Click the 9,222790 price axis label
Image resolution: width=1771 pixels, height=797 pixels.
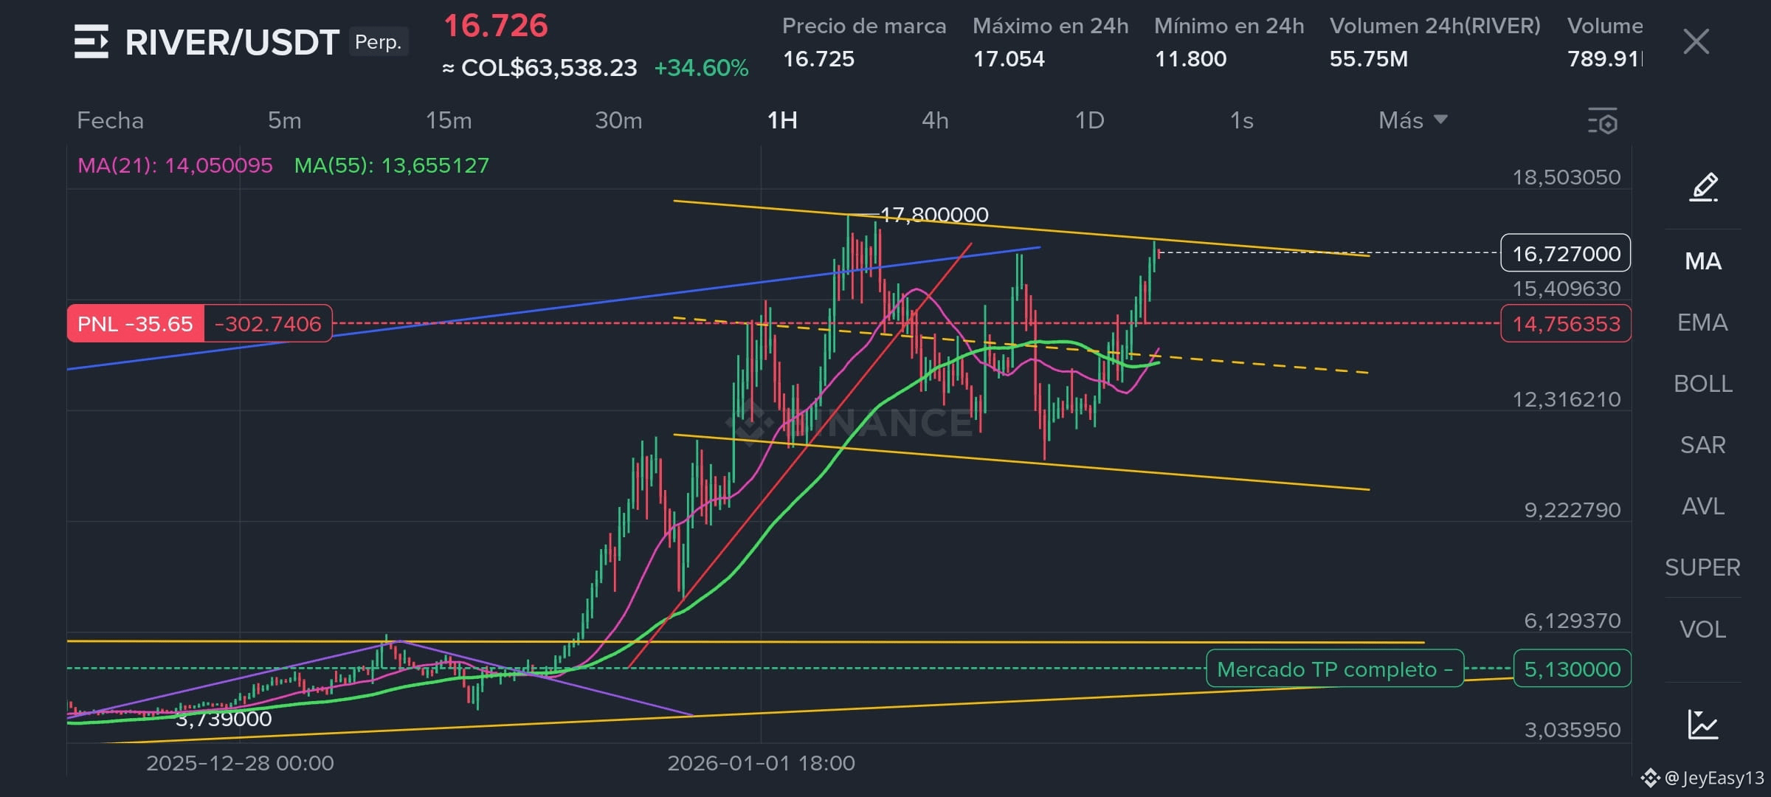click(x=1573, y=510)
